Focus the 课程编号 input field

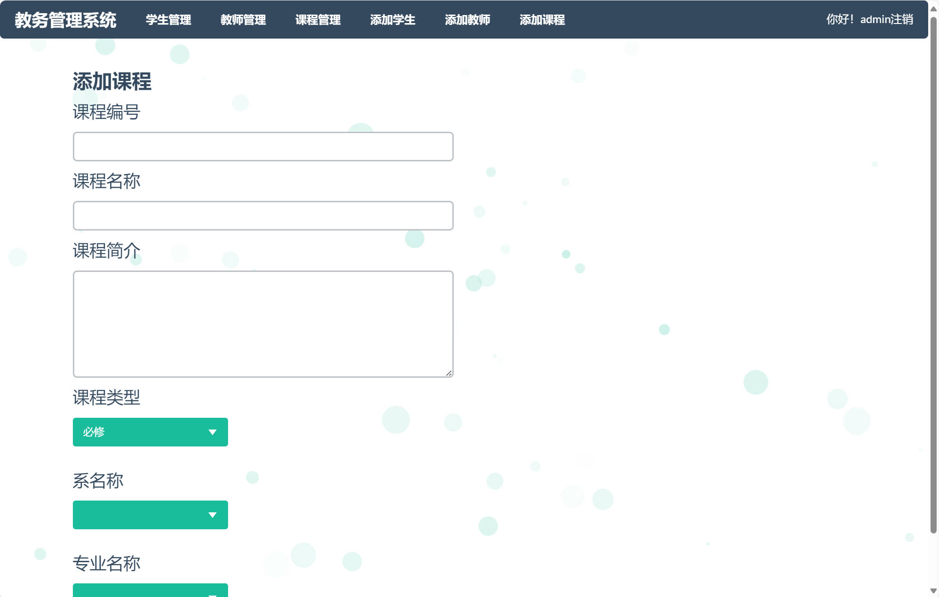click(x=263, y=147)
